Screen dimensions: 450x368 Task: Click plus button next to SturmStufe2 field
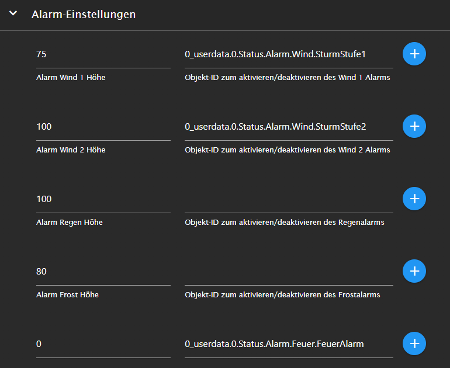(414, 126)
